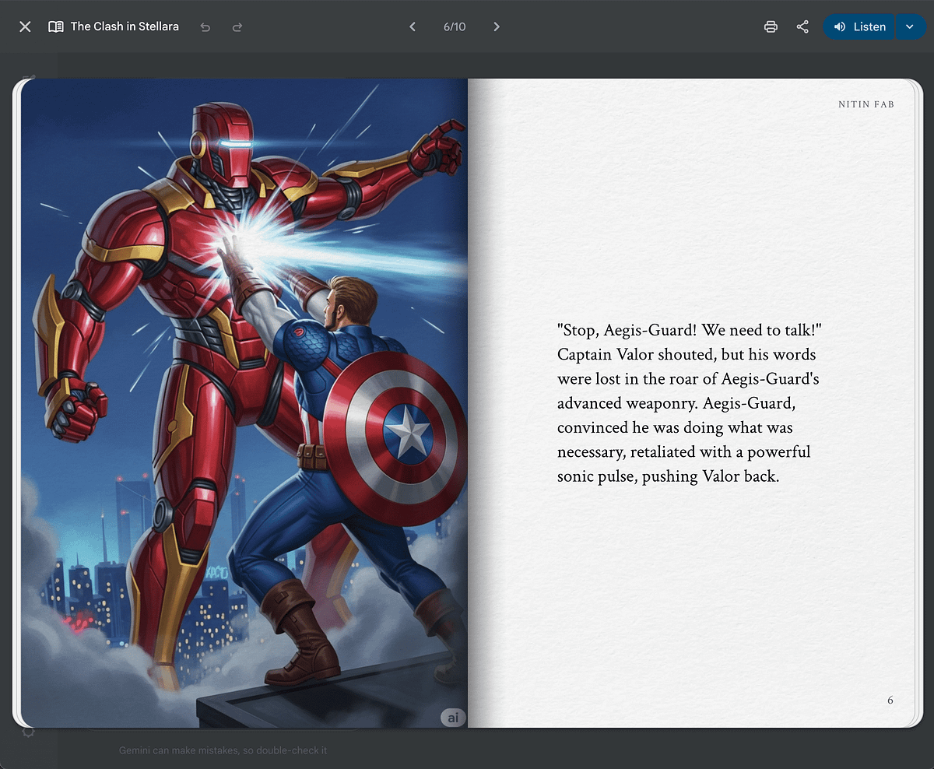Select the title The Clash in Stellara
Screen dimensions: 934x769
point(125,26)
